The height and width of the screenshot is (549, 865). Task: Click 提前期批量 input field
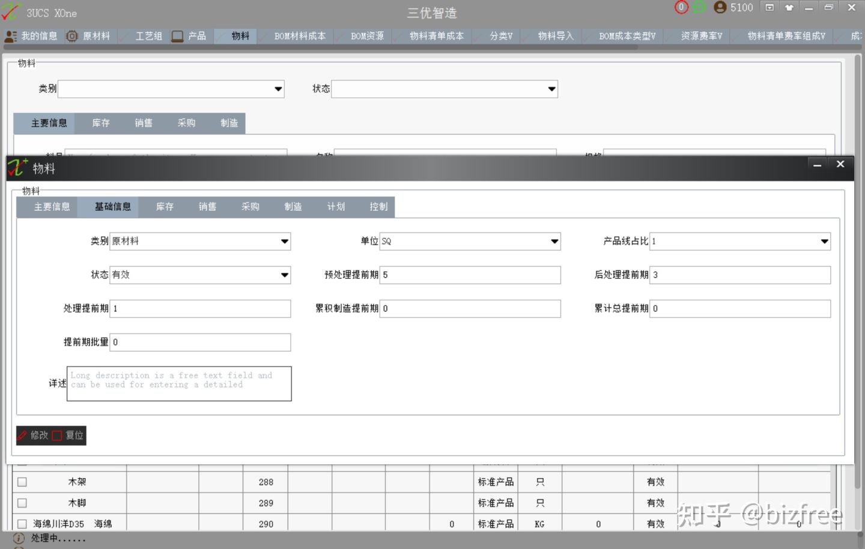point(200,342)
